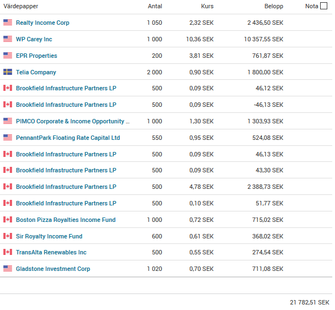
Task: Click Canadian flag in Brookfield row with 4,78 SEK kurs
Action: (x=8, y=187)
